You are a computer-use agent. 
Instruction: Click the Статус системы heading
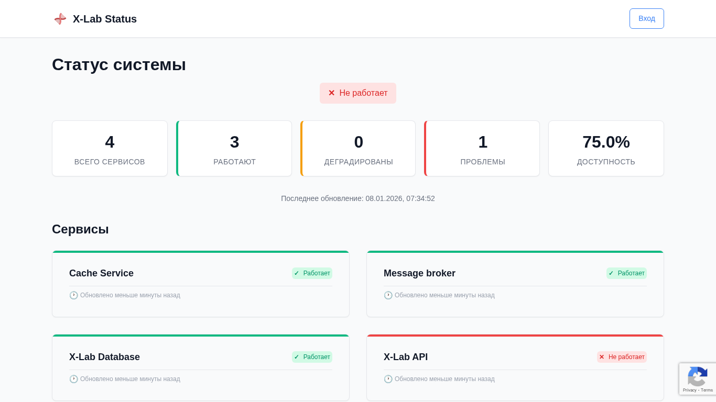119,64
